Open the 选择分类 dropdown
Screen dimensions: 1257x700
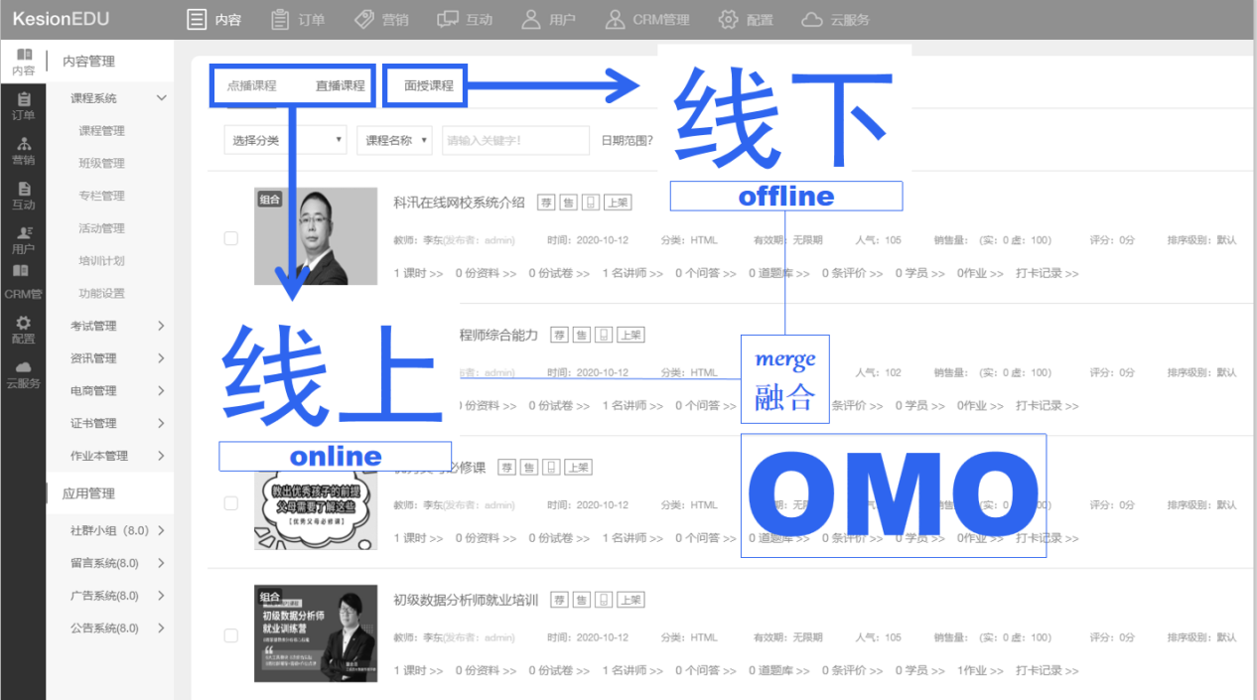[285, 141]
